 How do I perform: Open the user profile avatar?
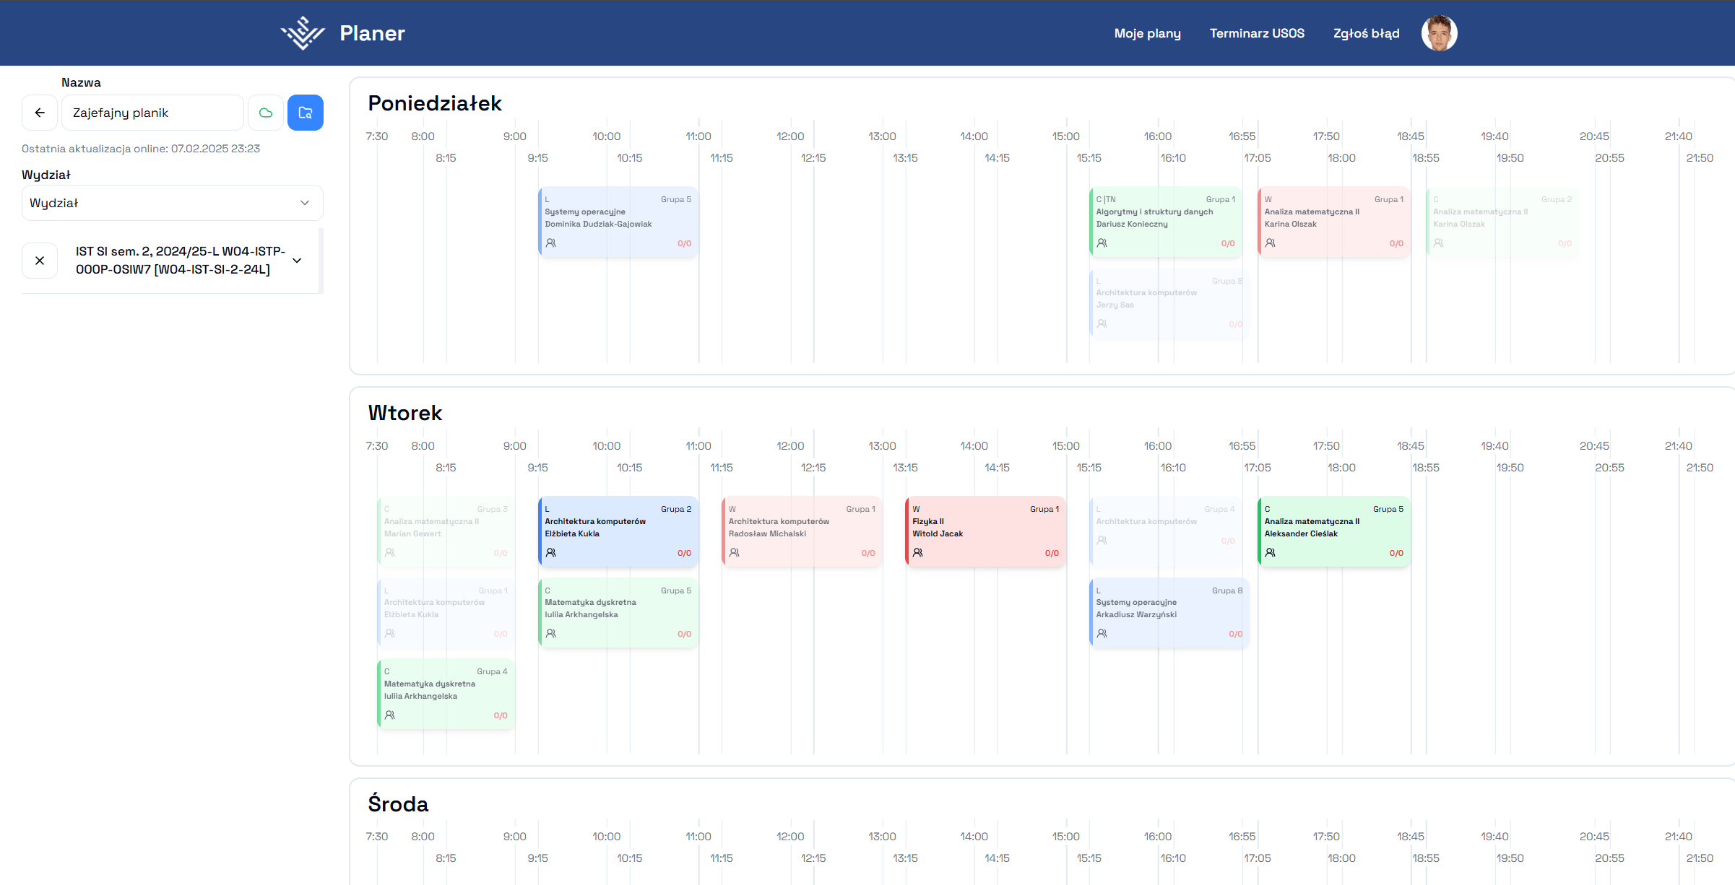pos(1439,33)
